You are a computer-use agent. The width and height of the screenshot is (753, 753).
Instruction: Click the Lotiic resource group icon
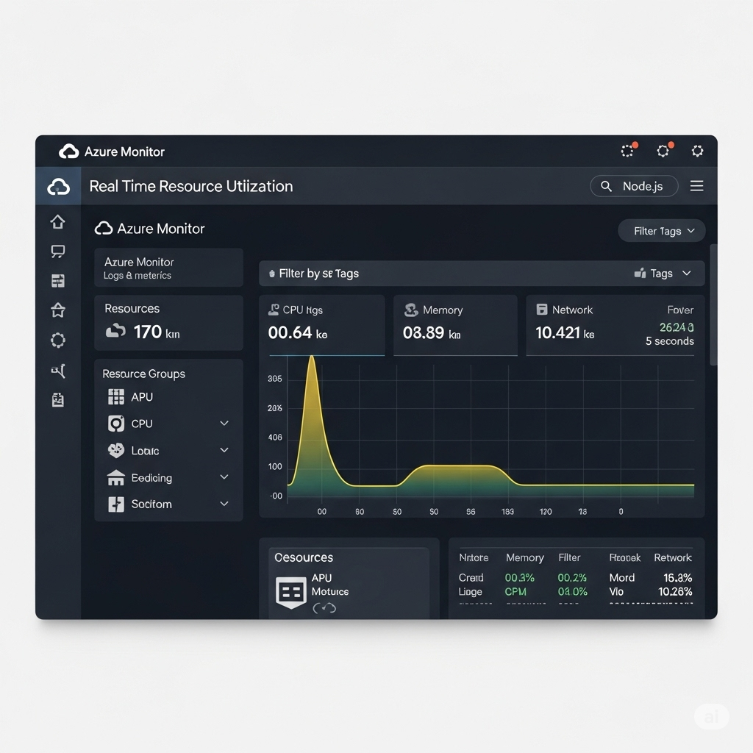point(115,451)
